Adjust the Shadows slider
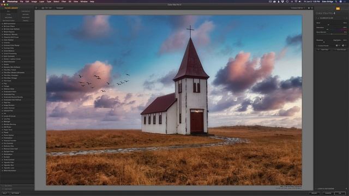Image resolution: width=349 pixels, height=196 pixels. coord(324,42)
